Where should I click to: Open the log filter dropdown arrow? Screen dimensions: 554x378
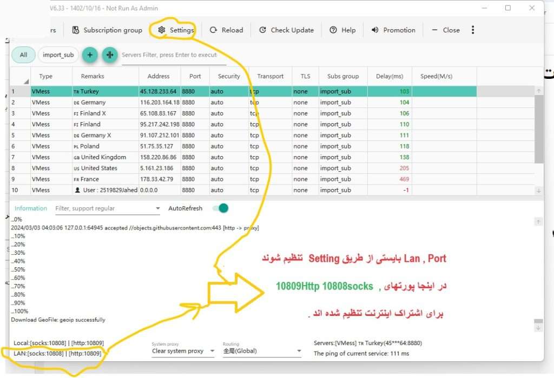[x=157, y=208]
